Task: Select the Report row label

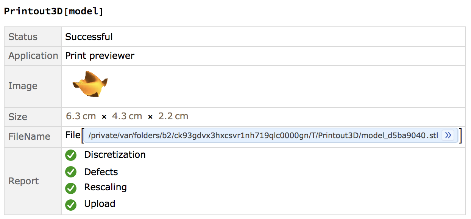Action: click(23, 181)
